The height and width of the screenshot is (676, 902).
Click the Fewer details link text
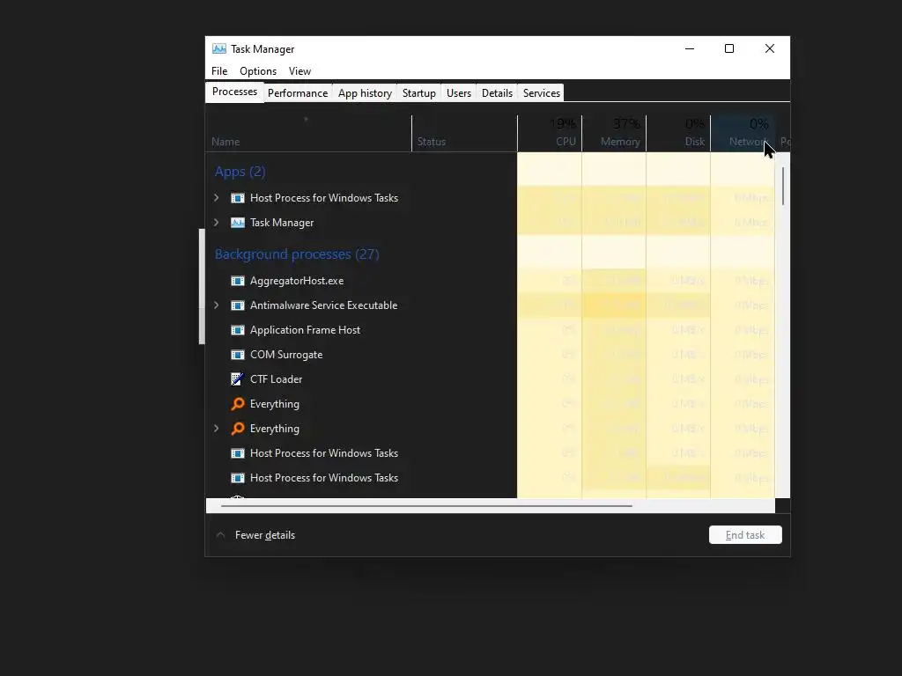pyautogui.click(x=264, y=535)
